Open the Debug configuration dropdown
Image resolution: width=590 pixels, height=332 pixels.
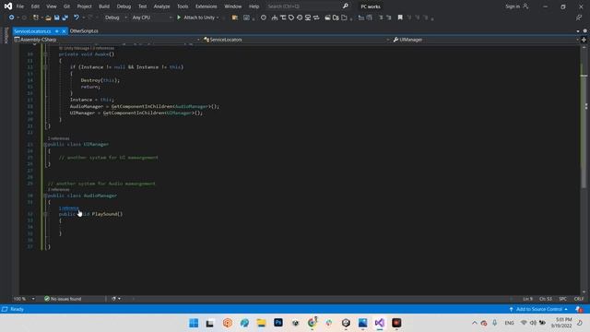[115, 18]
